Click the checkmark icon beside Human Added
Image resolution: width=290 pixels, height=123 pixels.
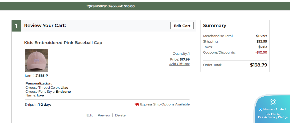click(260, 109)
